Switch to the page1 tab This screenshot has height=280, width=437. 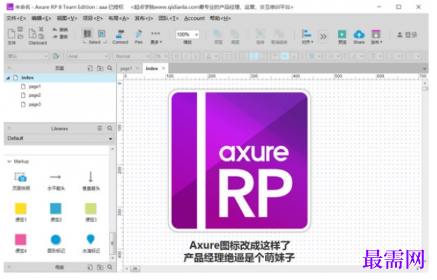[126, 69]
